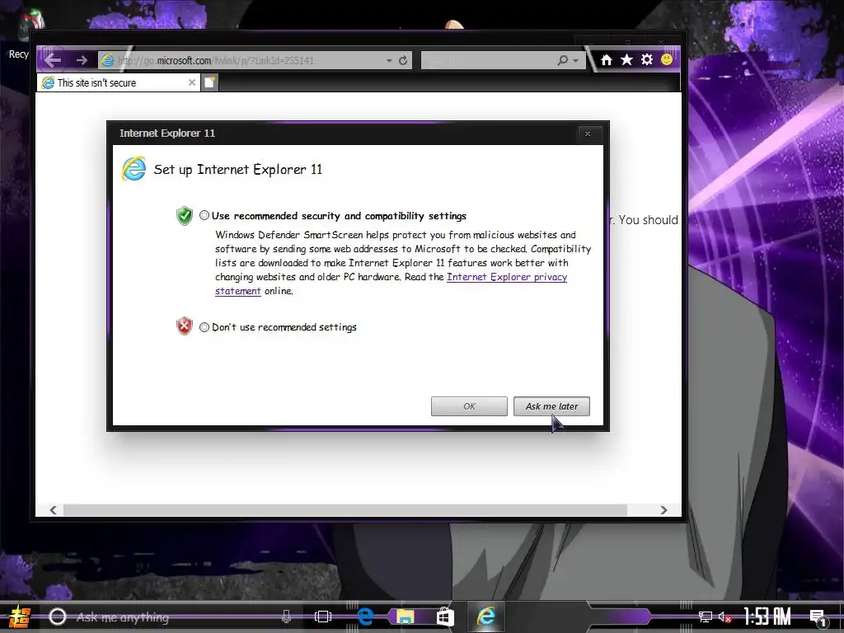Image resolution: width=844 pixels, height=633 pixels.
Task: Open the Tools gear icon
Action: [647, 59]
